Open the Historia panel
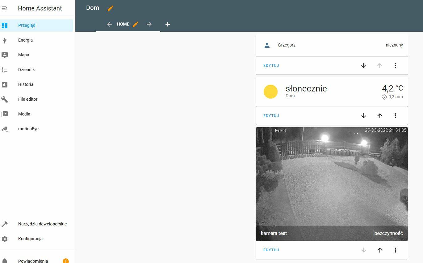The height and width of the screenshot is (263, 423). point(36,84)
